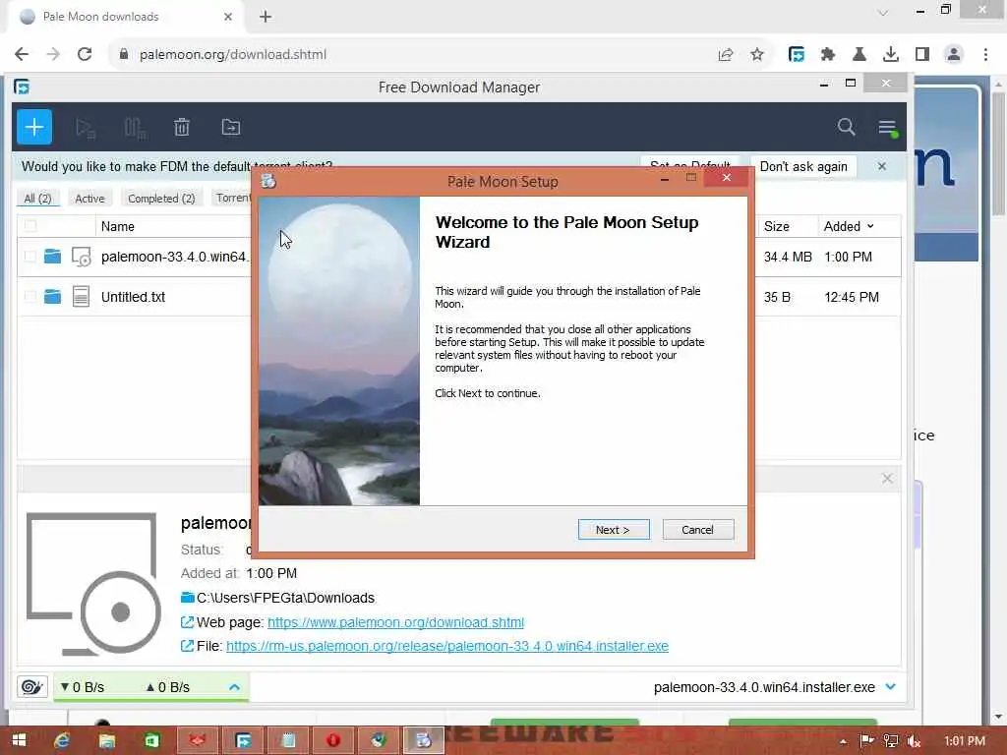This screenshot has height=755, width=1007.
Task: Click the C:\Users\FPEGta\Downloads folder path
Action: point(285,598)
